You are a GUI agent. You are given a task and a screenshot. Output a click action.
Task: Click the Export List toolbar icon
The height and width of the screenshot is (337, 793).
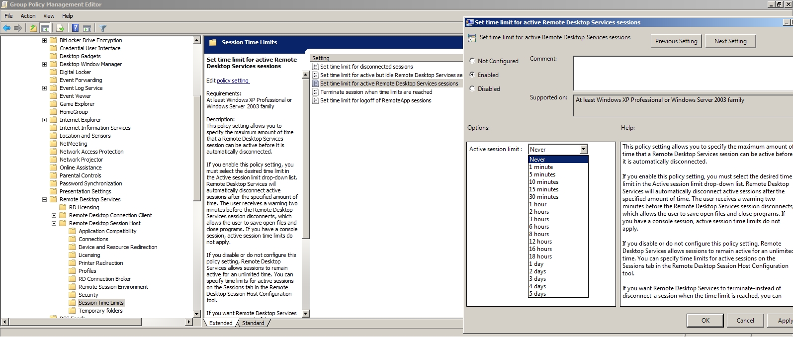tap(60, 28)
